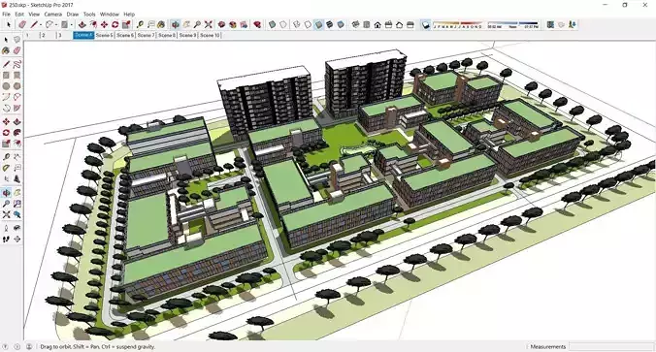Click Push/Pull tool in top toolbar
The width and height of the screenshot is (656, 352).
click(82, 24)
